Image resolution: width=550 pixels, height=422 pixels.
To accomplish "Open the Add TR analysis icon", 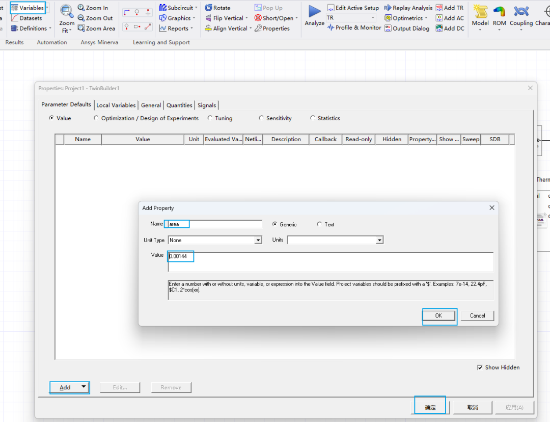I will [439, 8].
